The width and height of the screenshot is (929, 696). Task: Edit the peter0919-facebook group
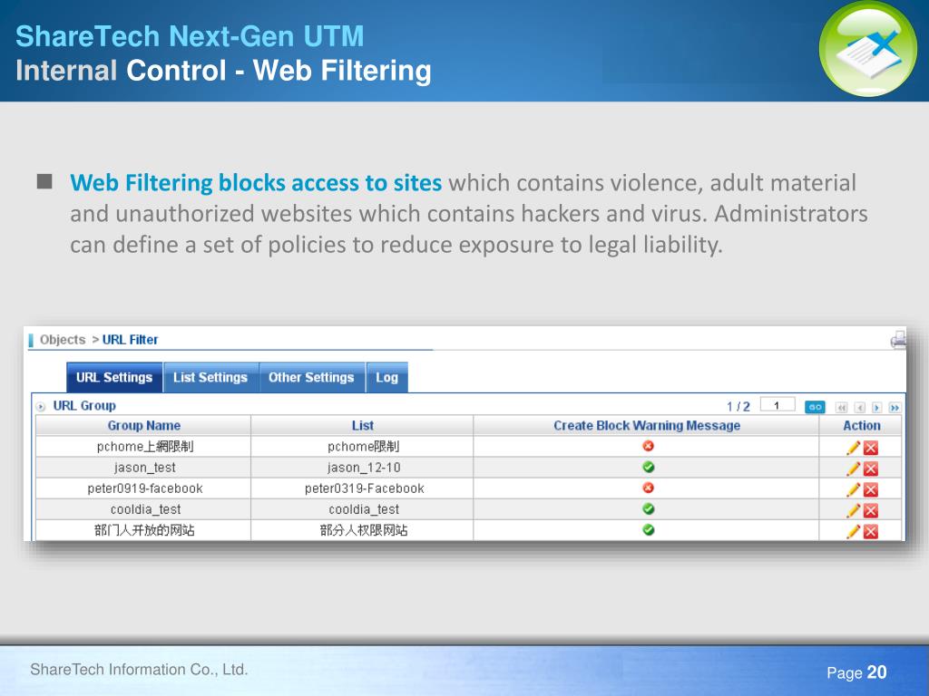[853, 489]
